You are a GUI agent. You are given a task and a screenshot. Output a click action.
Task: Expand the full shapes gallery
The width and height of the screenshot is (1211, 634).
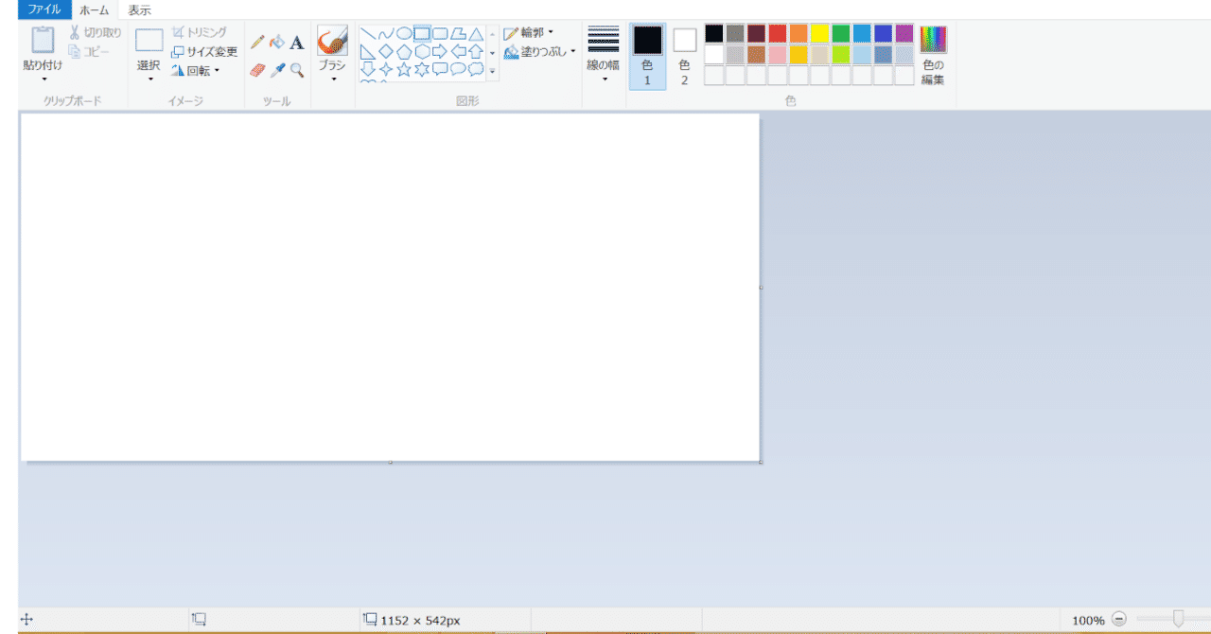click(x=492, y=70)
